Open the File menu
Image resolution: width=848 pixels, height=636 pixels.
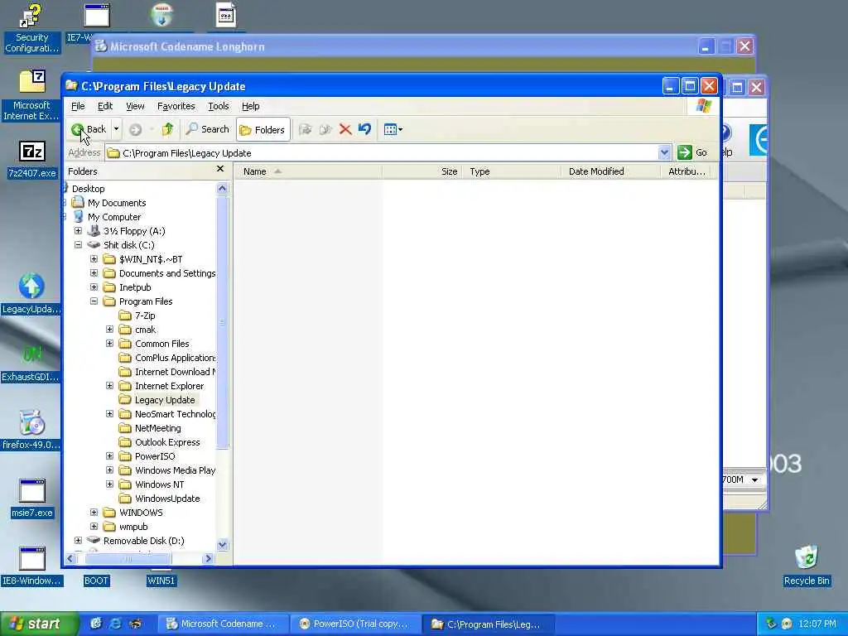(78, 106)
